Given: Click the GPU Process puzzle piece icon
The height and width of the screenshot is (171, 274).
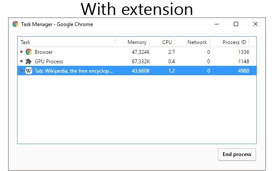Looking at the screenshot, I should tap(29, 61).
